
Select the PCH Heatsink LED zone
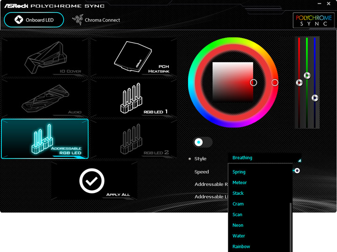tap(133, 57)
